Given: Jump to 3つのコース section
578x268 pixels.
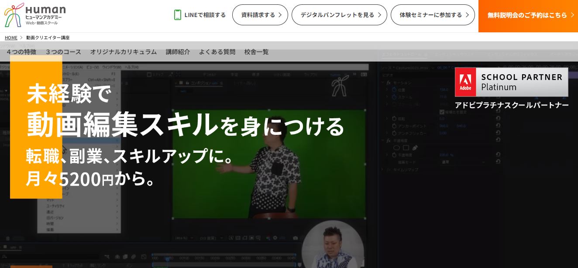Looking at the screenshot, I should pos(63,52).
